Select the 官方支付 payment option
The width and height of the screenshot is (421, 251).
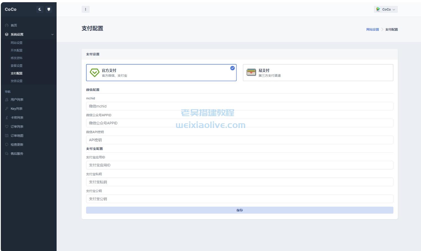tap(161, 73)
